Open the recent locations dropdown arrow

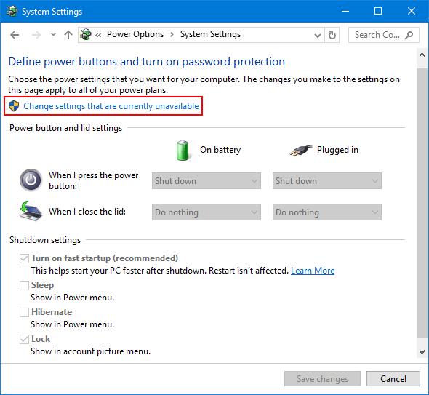[x=53, y=35]
